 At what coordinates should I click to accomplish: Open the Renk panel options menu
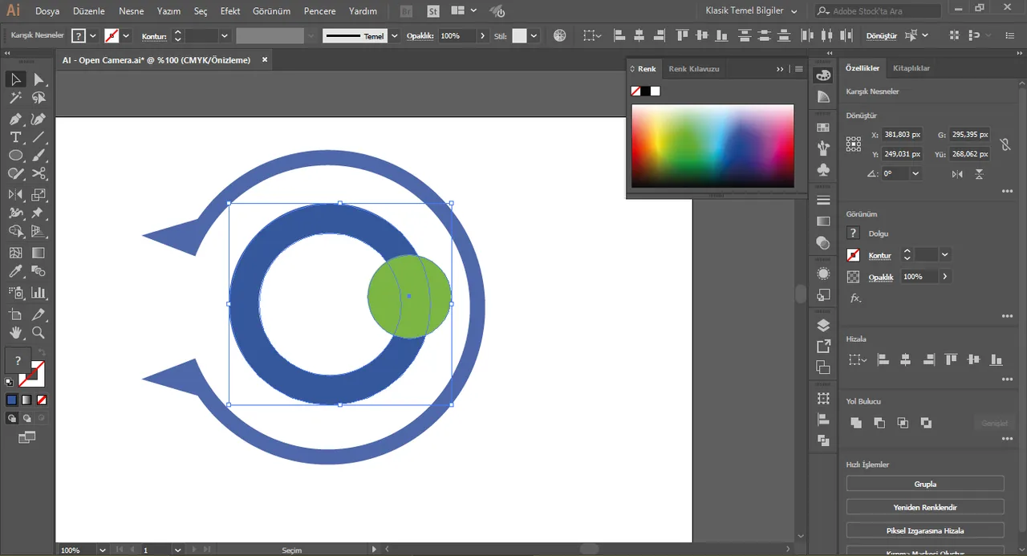point(799,69)
